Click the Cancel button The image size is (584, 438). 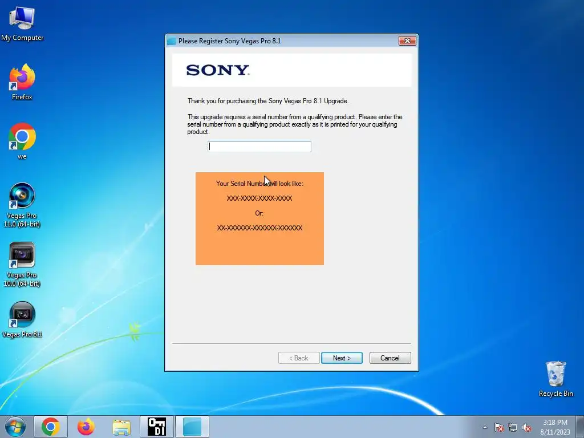390,358
